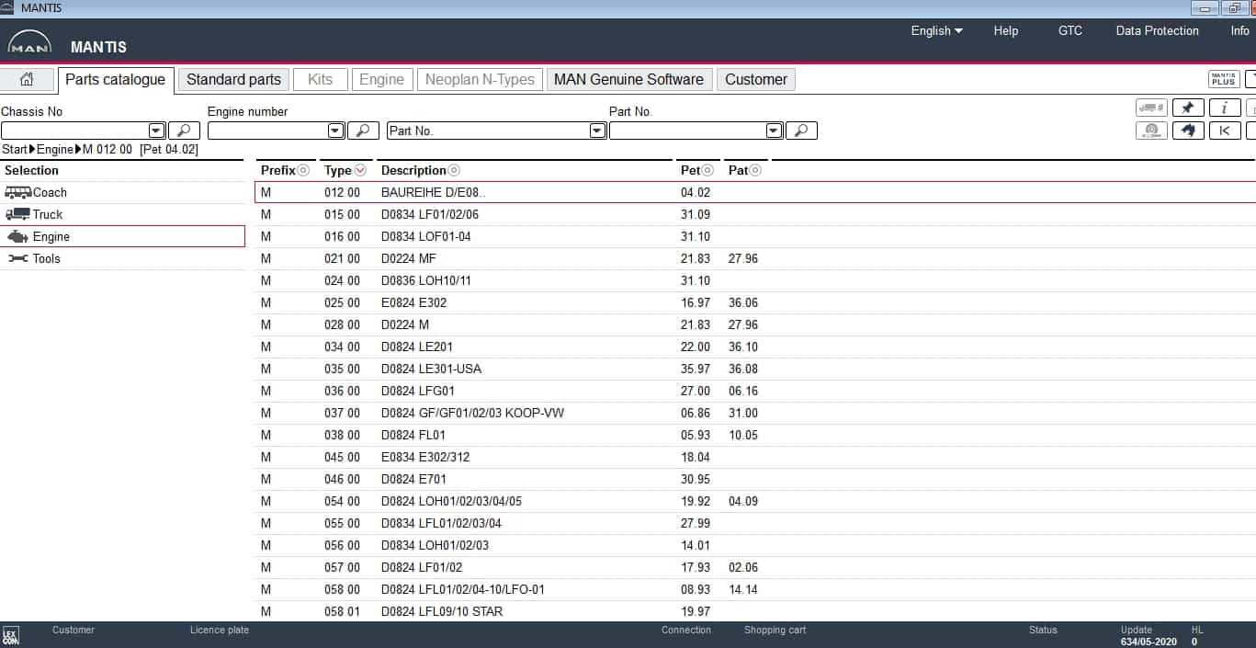Click the dark hand-shaped icon button
Image resolution: width=1256 pixels, height=648 pixels.
click(1188, 131)
